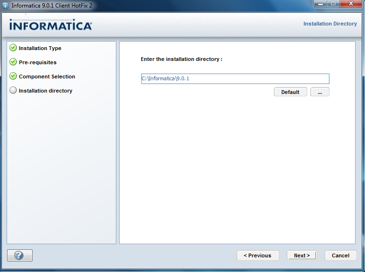Image resolution: width=365 pixels, height=272 pixels.
Task: Proceed with the Next button
Action: (303, 255)
